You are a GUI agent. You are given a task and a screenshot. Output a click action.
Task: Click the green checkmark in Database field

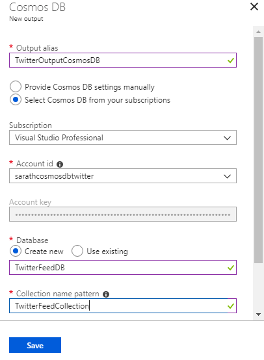(230, 268)
